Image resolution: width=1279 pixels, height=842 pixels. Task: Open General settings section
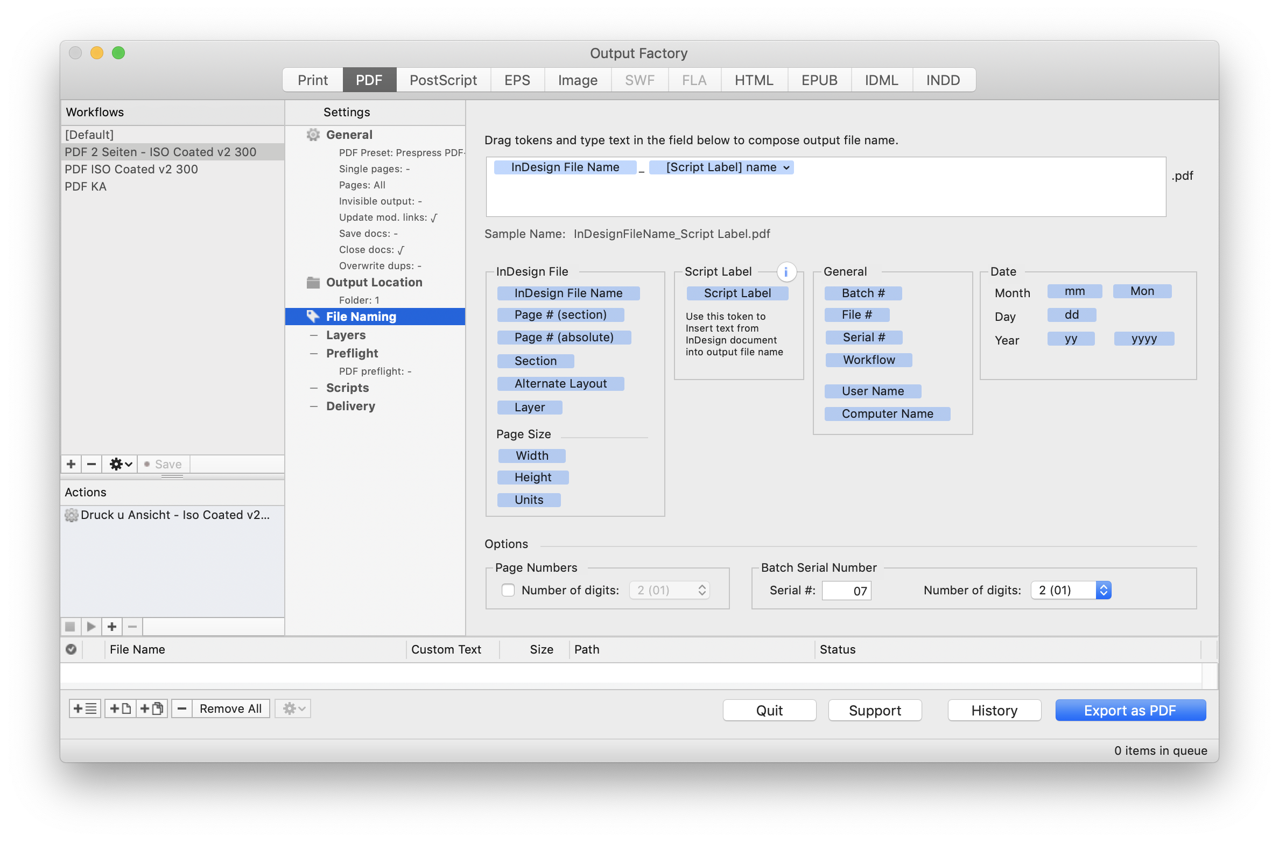tap(349, 135)
